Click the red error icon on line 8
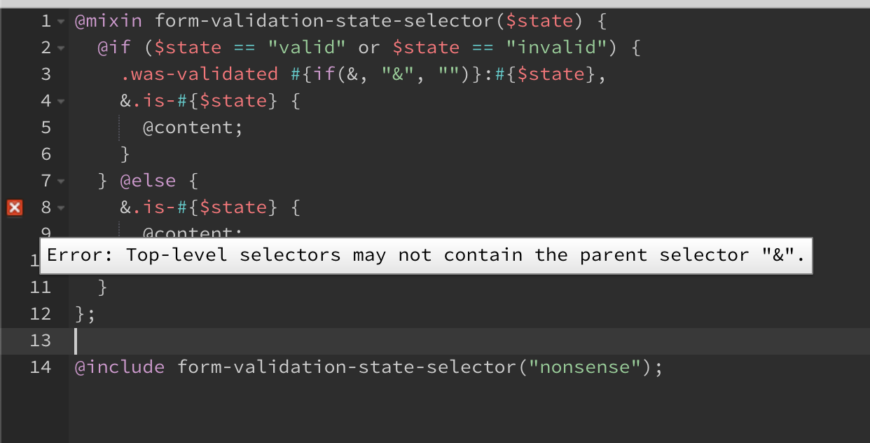 [x=15, y=207]
